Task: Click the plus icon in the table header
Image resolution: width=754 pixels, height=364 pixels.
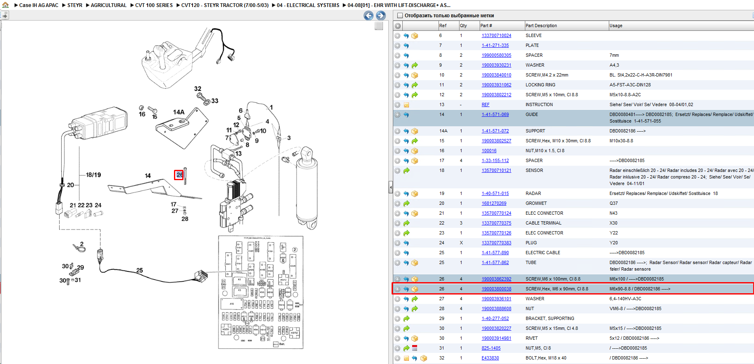Action: coord(398,26)
